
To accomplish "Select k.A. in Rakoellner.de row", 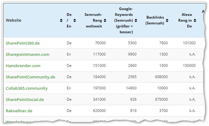I will point(192,111).
